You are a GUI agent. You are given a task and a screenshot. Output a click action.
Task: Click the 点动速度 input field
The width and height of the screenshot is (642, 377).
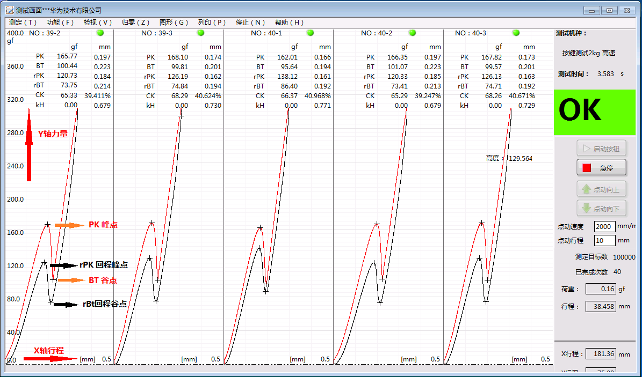[604, 226]
